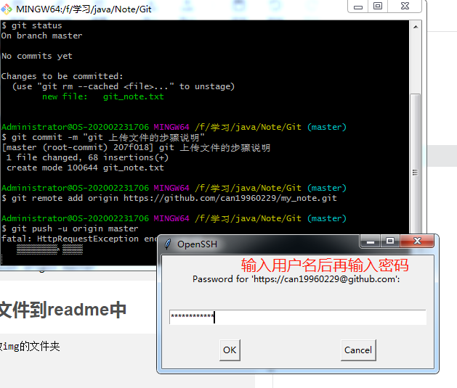Image resolution: width=457 pixels, height=388 pixels.
Task: Click the 'git status' command text
Action: (37, 25)
